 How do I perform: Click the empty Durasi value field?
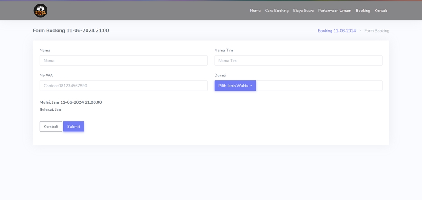point(319,86)
